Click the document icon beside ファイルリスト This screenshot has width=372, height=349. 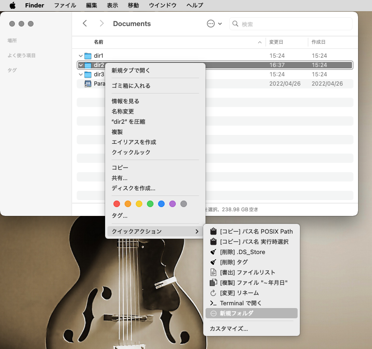213,272
